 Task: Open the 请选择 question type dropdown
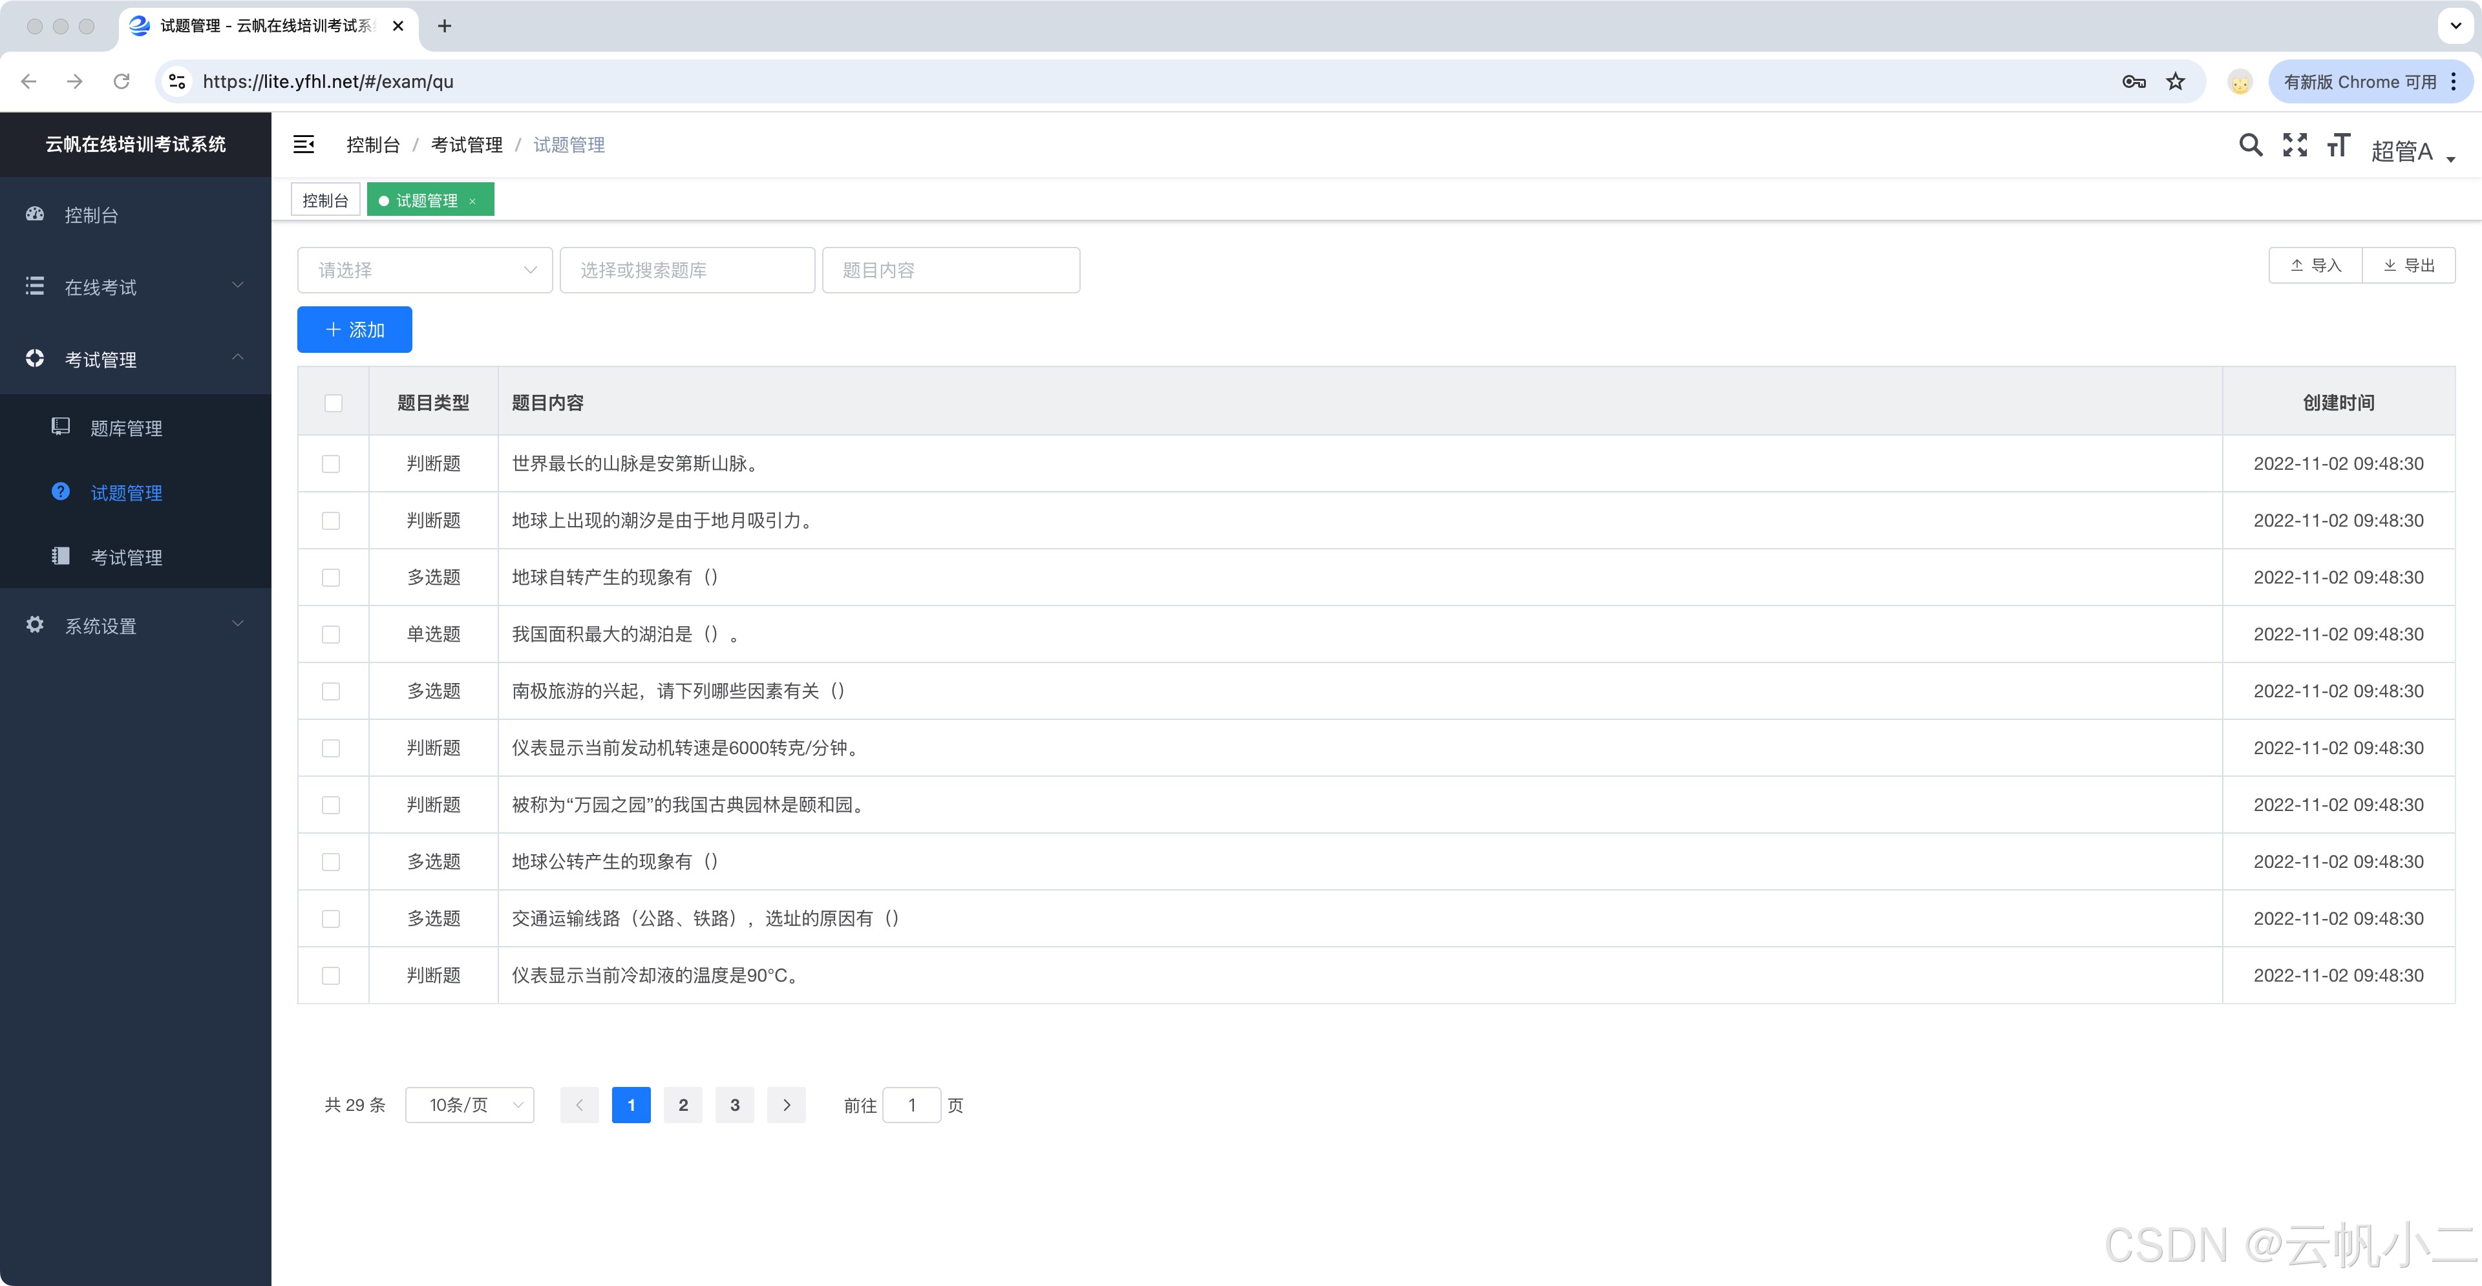(x=425, y=271)
